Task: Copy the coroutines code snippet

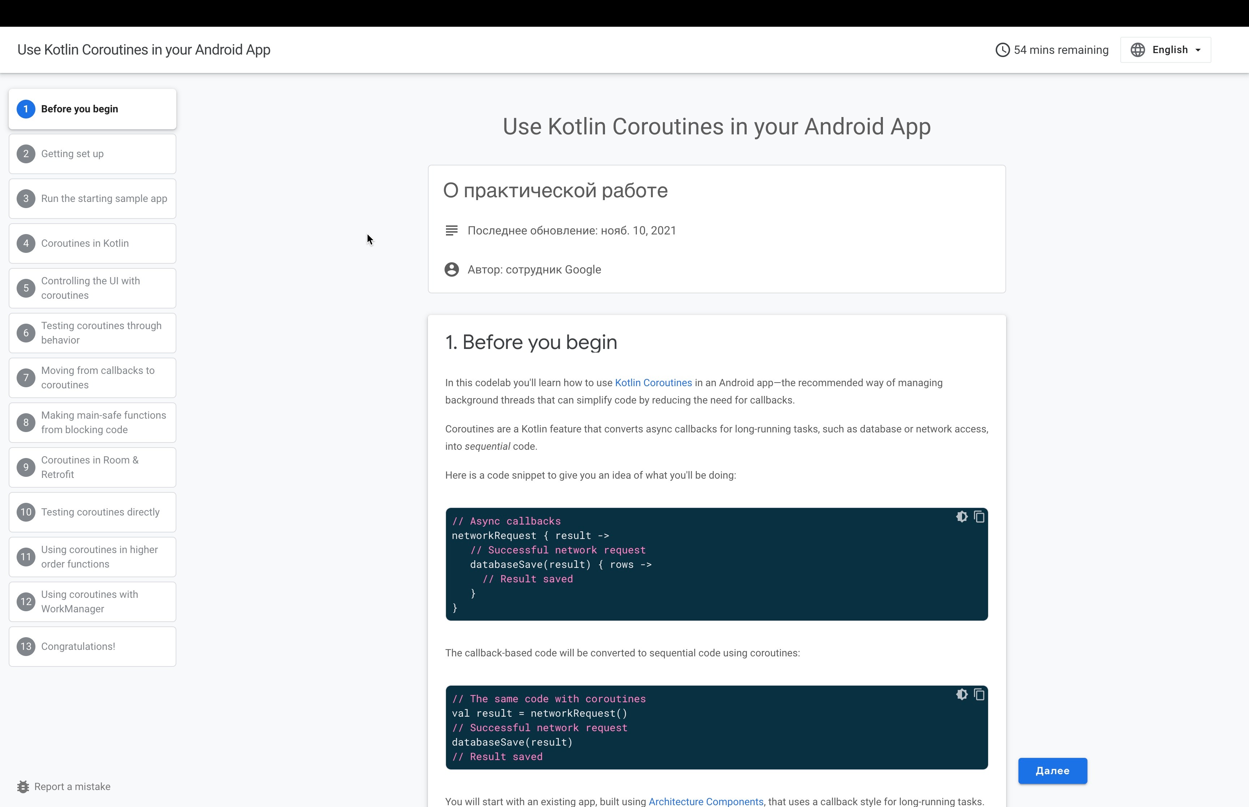Action: [979, 694]
